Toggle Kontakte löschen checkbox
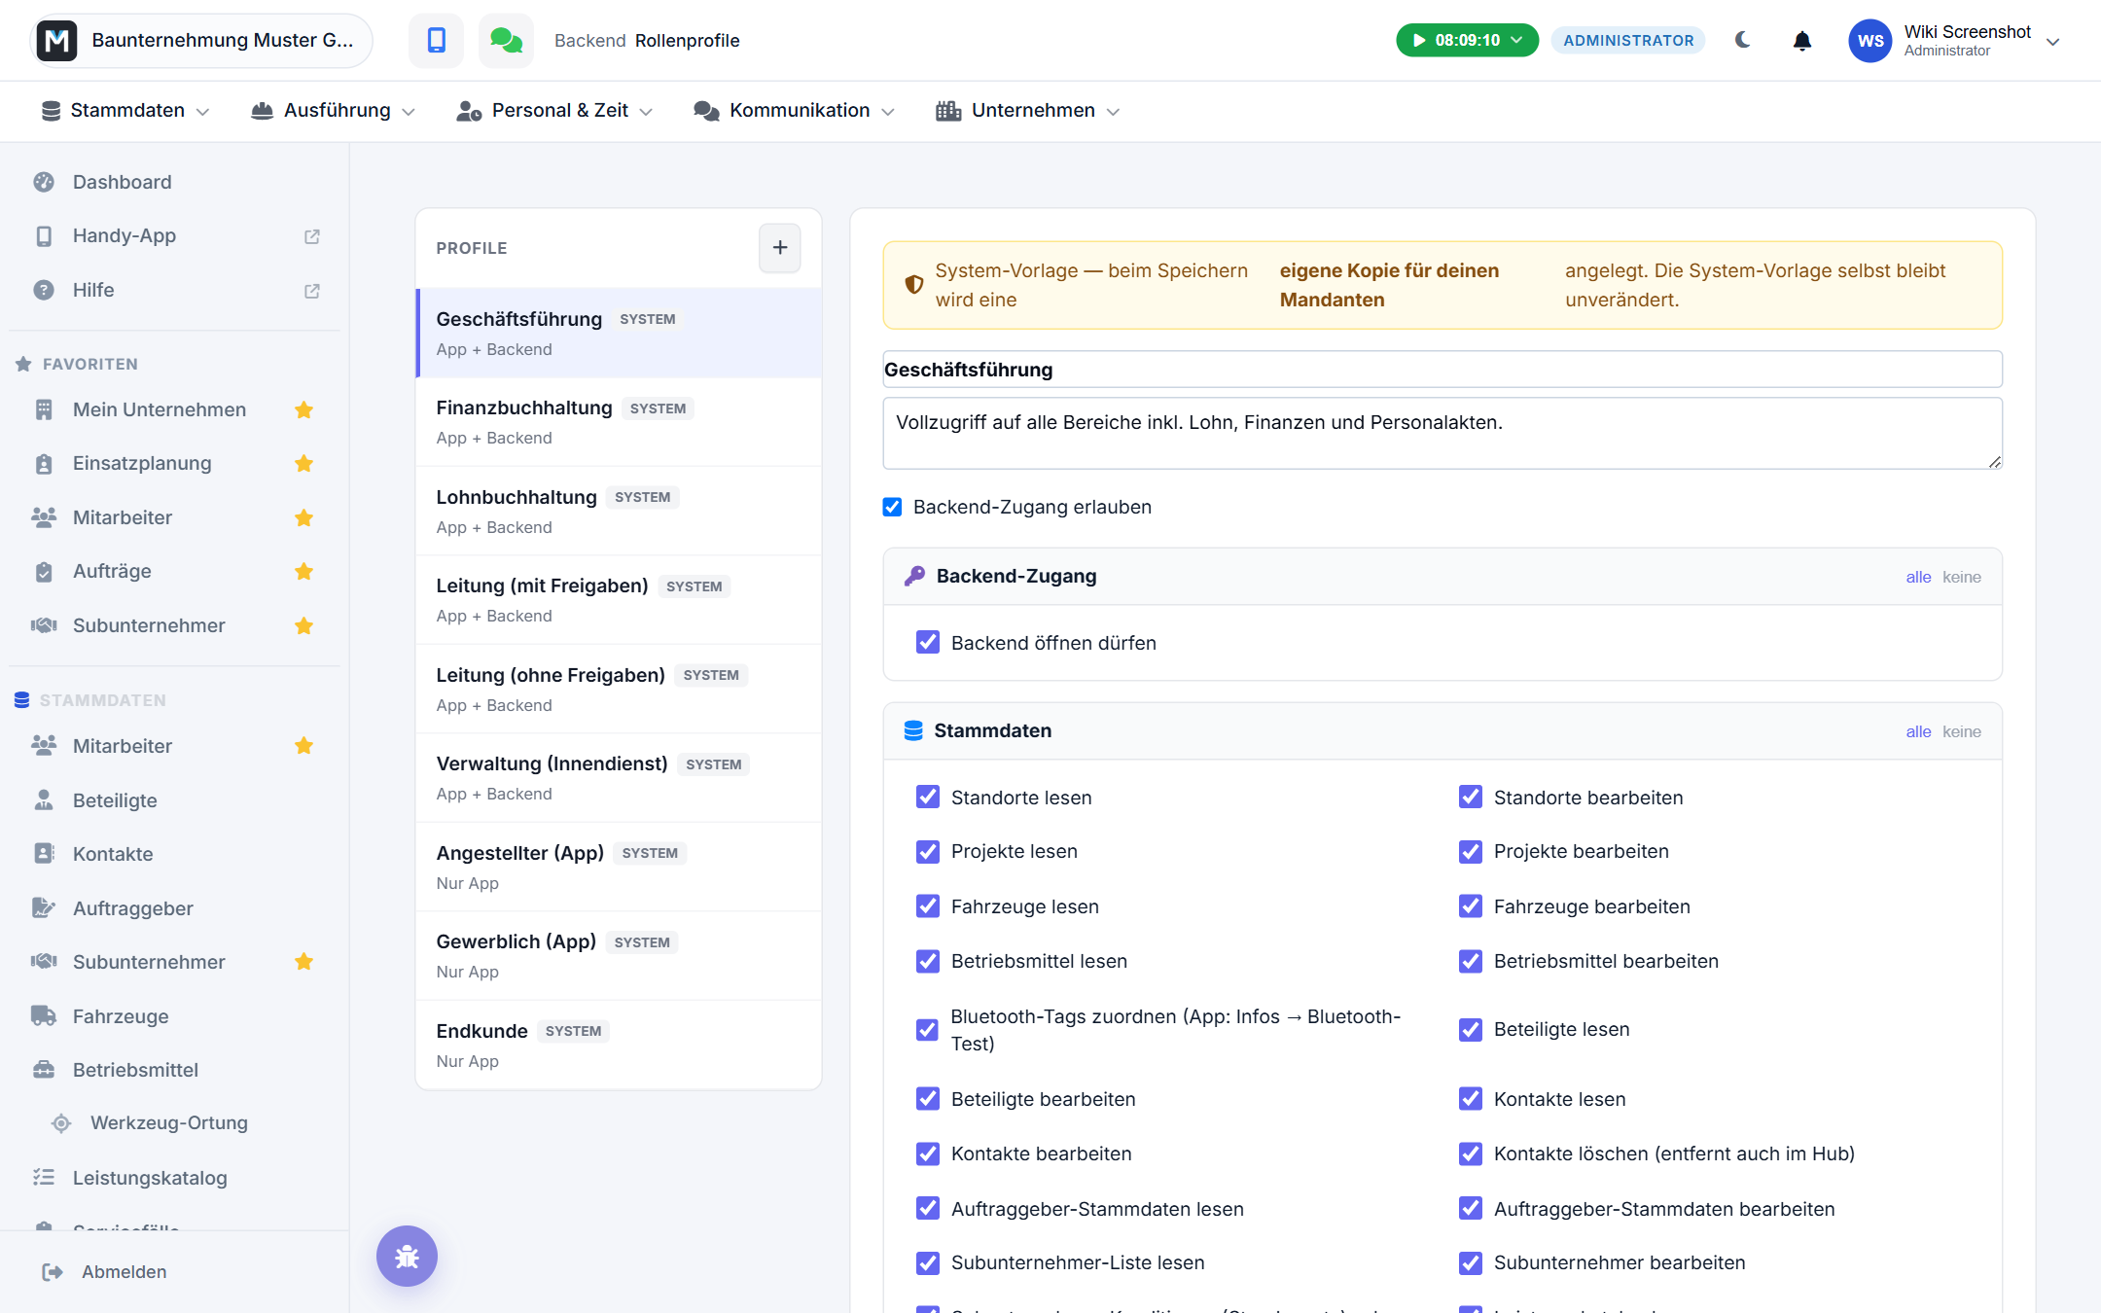 (1471, 1153)
